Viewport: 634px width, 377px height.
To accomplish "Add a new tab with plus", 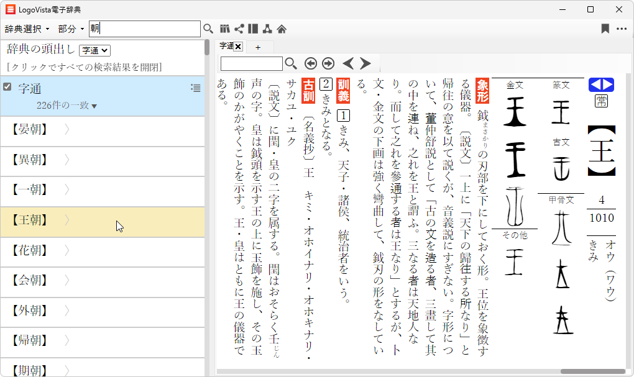I will [258, 47].
